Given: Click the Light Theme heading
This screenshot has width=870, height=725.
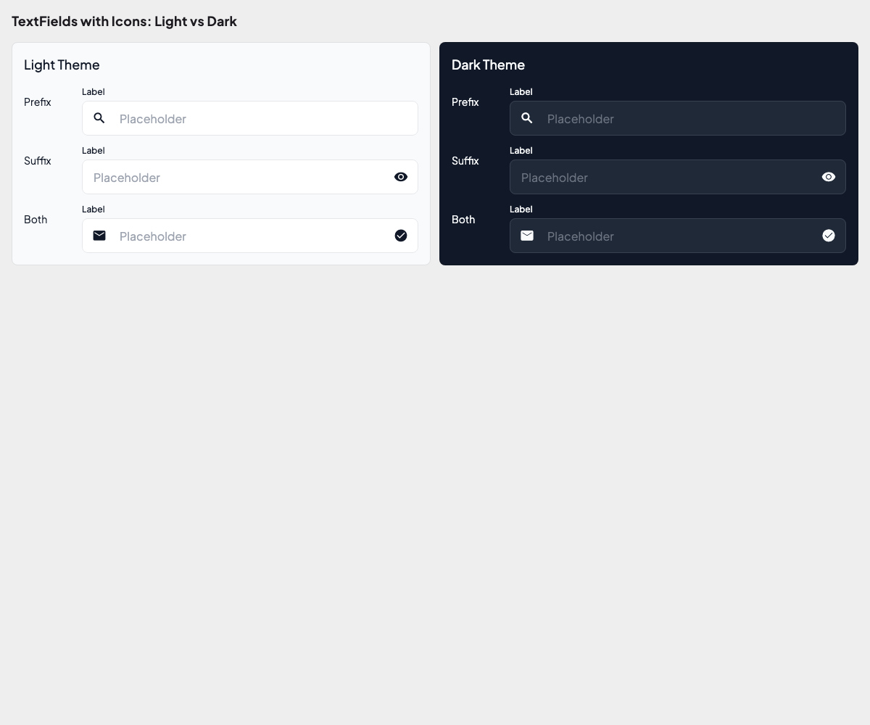Looking at the screenshot, I should pos(62,65).
